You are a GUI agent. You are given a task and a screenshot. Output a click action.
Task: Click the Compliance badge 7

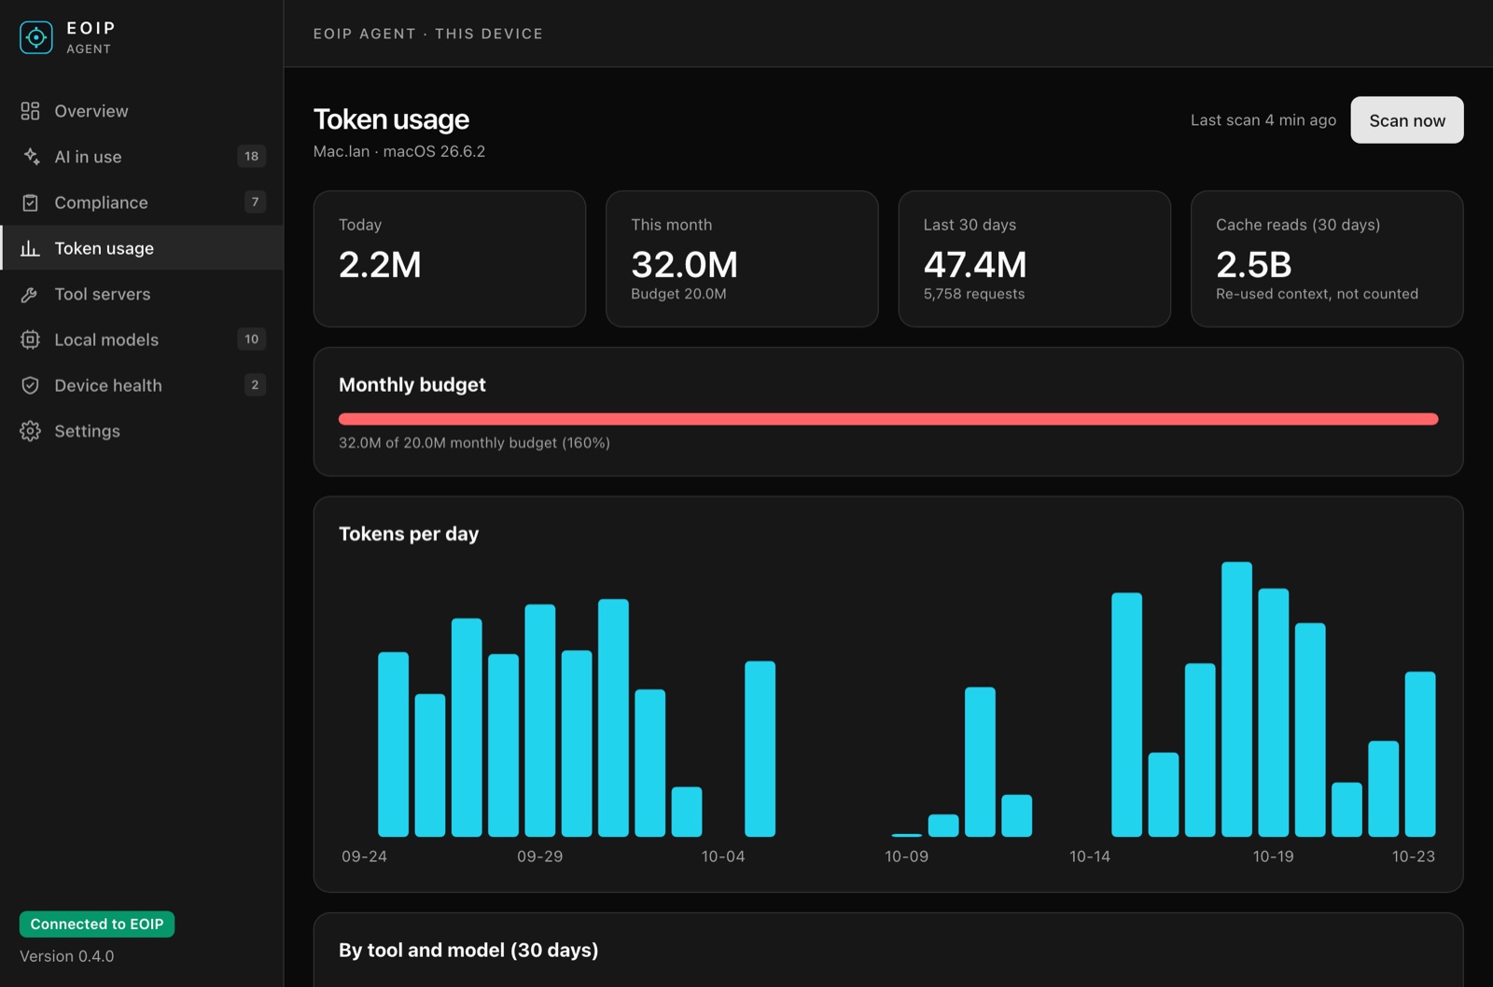pyautogui.click(x=255, y=202)
